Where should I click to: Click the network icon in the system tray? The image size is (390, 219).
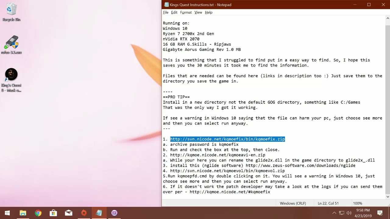[342, 213]
